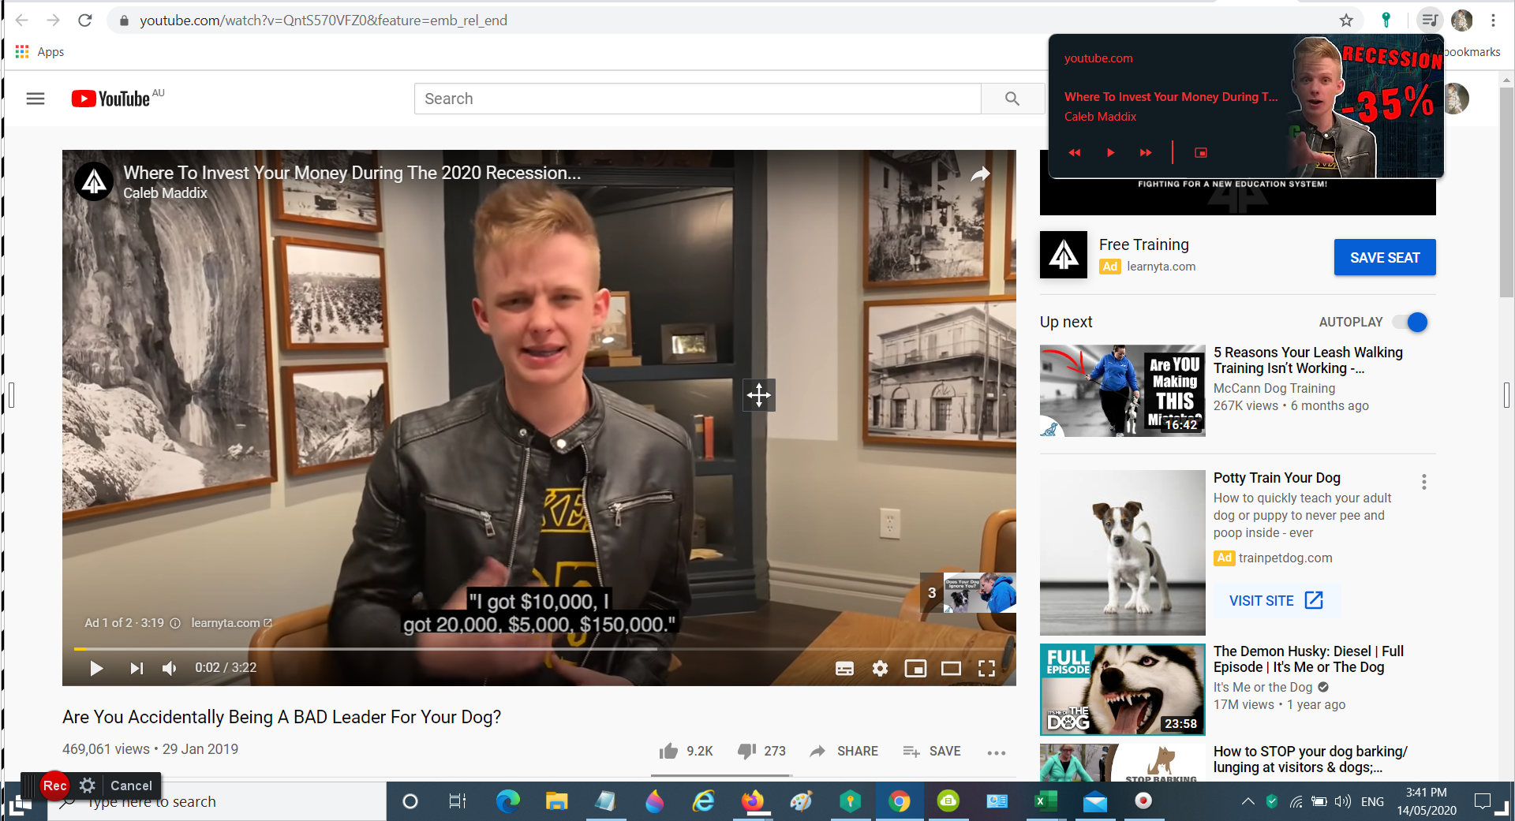Screen dimensions: 1515x821
Task: Click the VISIT SITE ad button
Action: point(1276,601)
